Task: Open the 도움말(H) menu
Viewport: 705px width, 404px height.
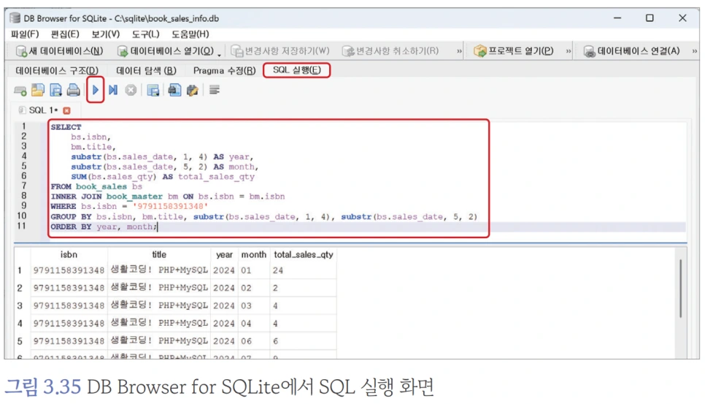Action: (x=190, y=34)
